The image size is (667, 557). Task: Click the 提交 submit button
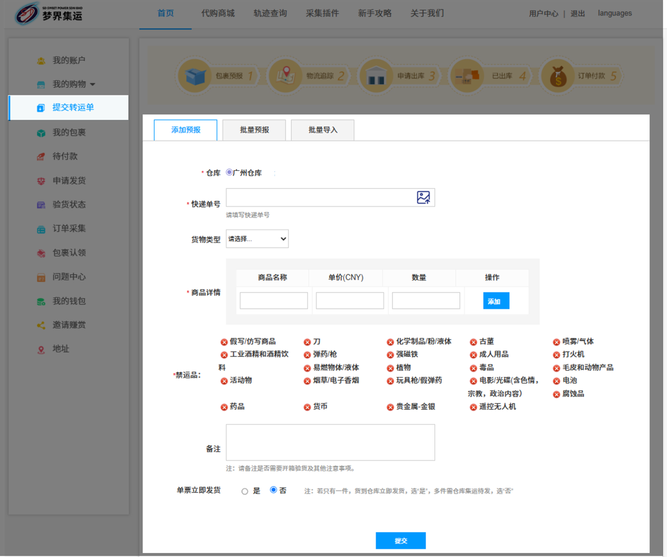401,541
